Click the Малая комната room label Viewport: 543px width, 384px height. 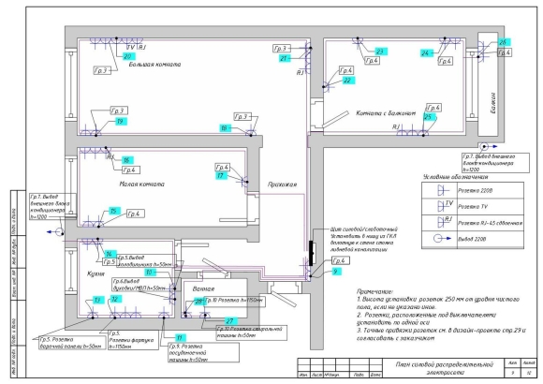(x=141, y=184)
